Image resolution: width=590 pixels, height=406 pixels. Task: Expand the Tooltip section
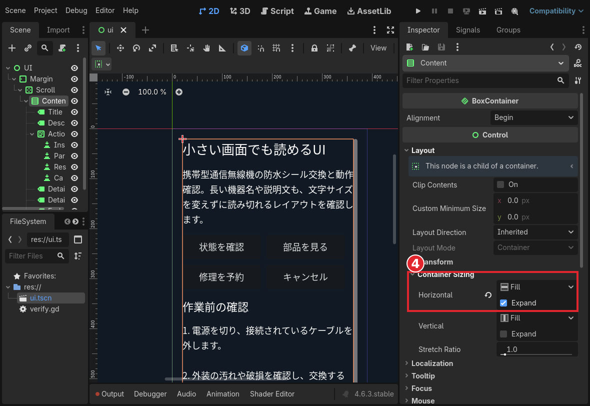tap(423, 376)
